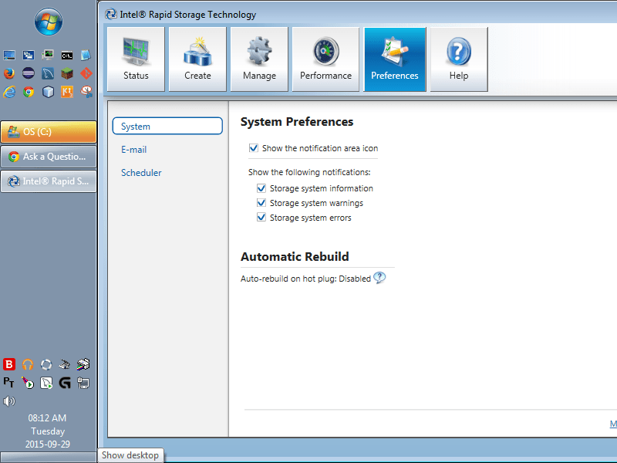The width and height of the screenshot is (617, 463).
Task: Uncheck Show the notification area icon
Action: 254,148
